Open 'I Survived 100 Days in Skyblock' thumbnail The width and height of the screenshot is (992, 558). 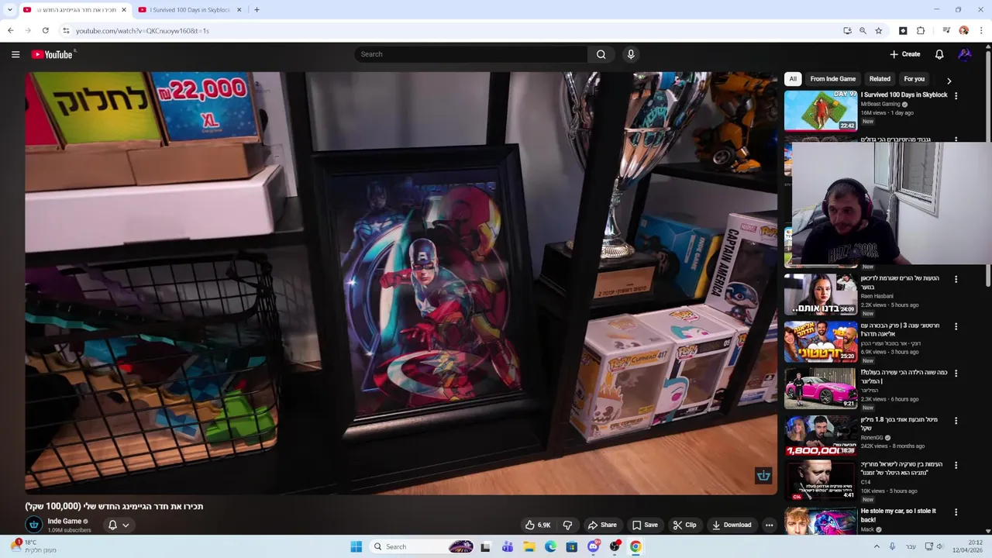tap(821, 110)
